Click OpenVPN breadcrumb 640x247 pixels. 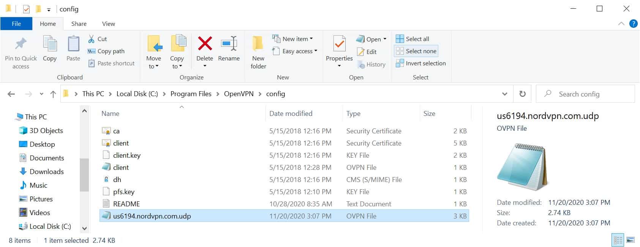(239, 94)
